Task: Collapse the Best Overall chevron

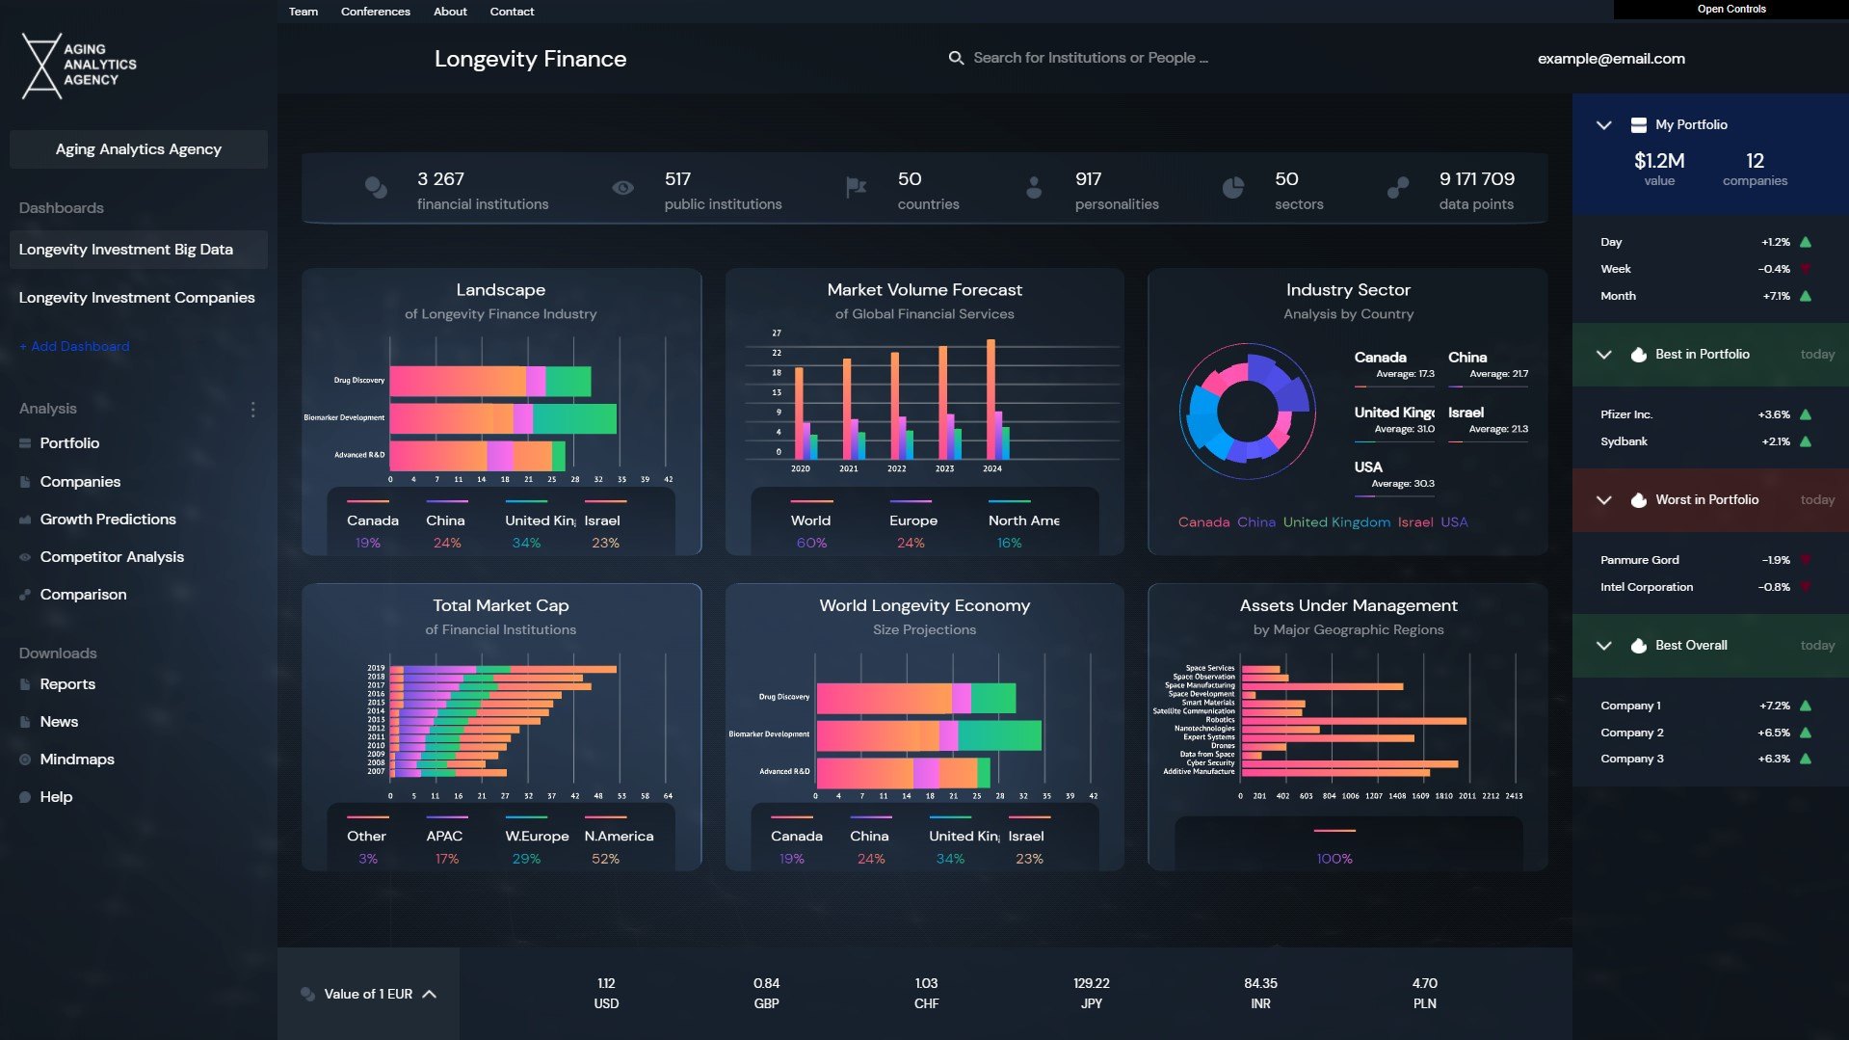Action: tap(1603, 646)
